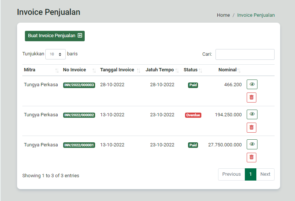Sort by Status column header
295x201 pixels.
pyautogui.click(x=193, y=70)
